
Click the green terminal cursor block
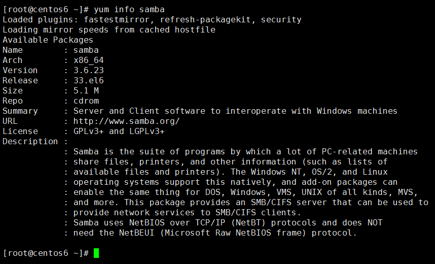pyautogui.click(x=96, y=253)
